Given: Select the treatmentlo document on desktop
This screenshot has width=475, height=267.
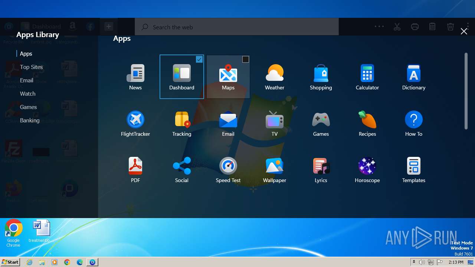Looking at the screenshot, I should tap(41, 231).
